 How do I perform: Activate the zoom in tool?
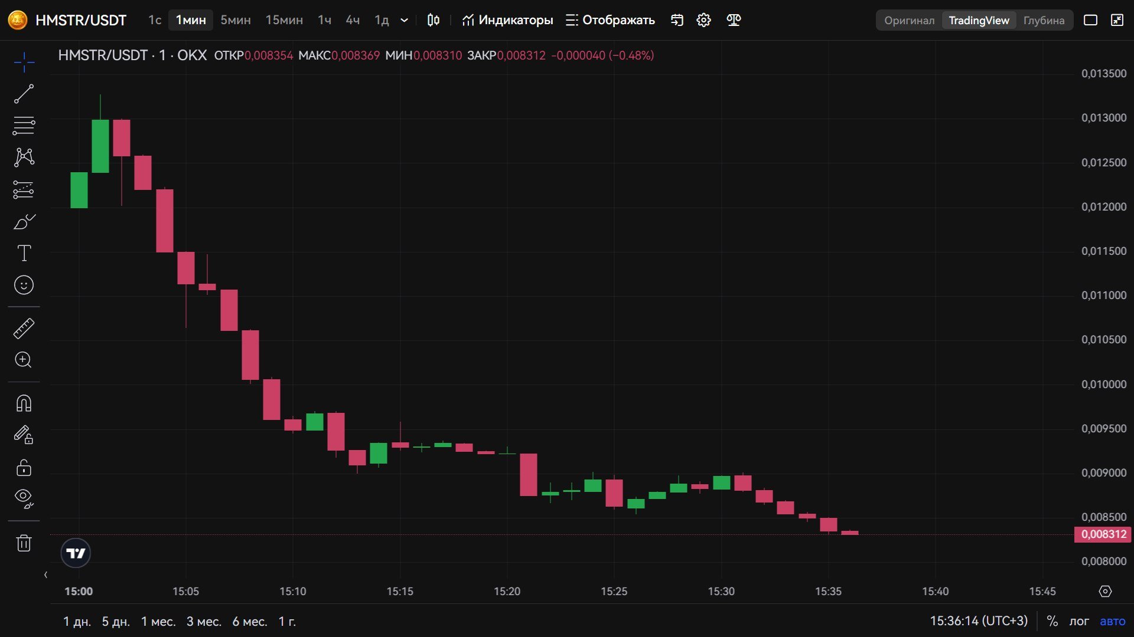24,360
